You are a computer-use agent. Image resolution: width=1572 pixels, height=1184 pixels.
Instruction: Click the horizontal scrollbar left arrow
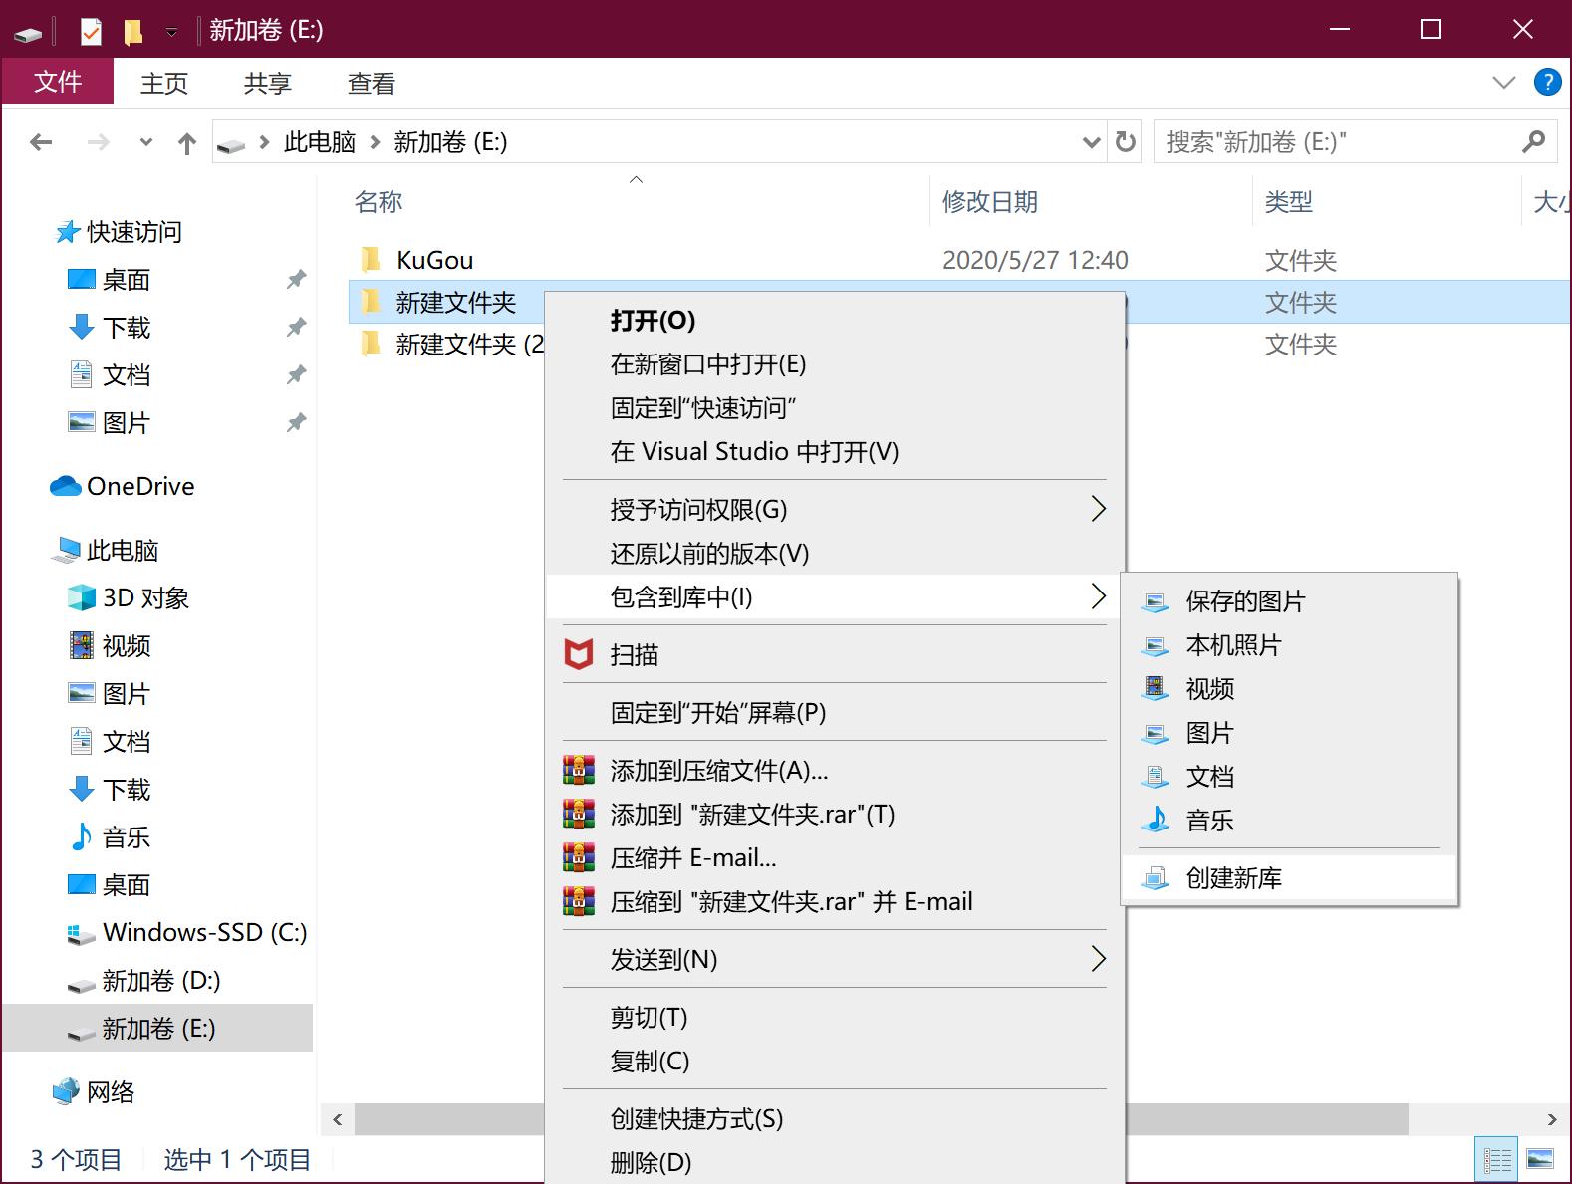[338, 1119]
